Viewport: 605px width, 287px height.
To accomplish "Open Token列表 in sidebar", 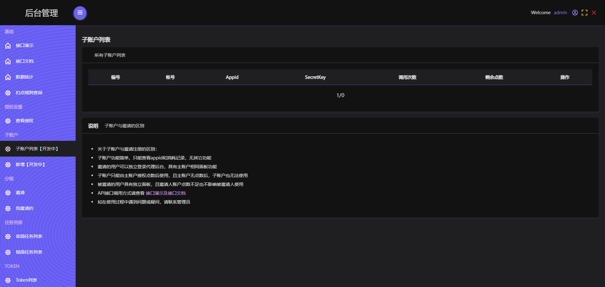I will tap(26, 280).
